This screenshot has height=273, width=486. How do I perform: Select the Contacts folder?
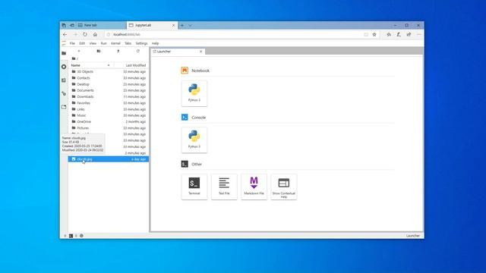109,78
